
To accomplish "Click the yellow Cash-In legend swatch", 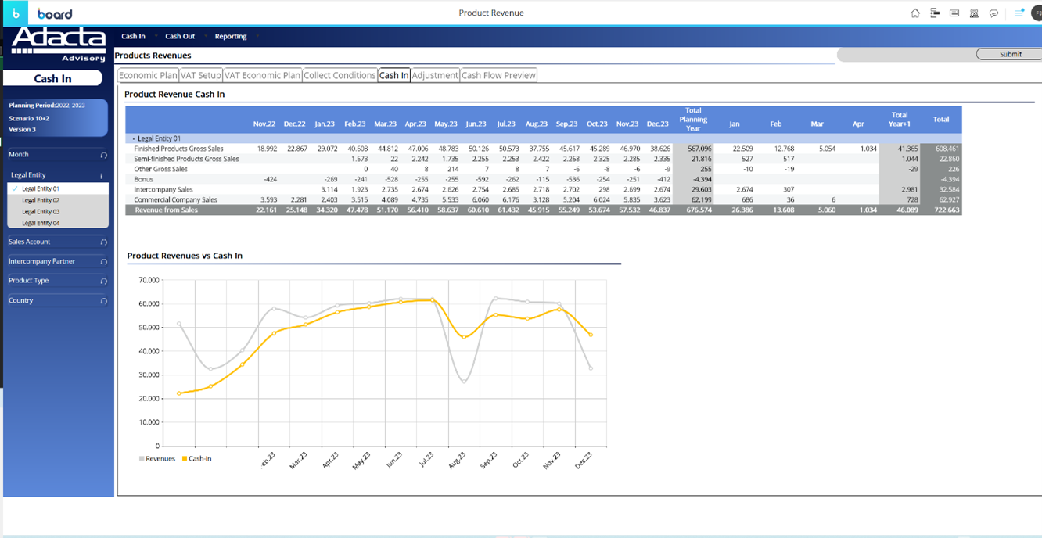I will point(185,459).
